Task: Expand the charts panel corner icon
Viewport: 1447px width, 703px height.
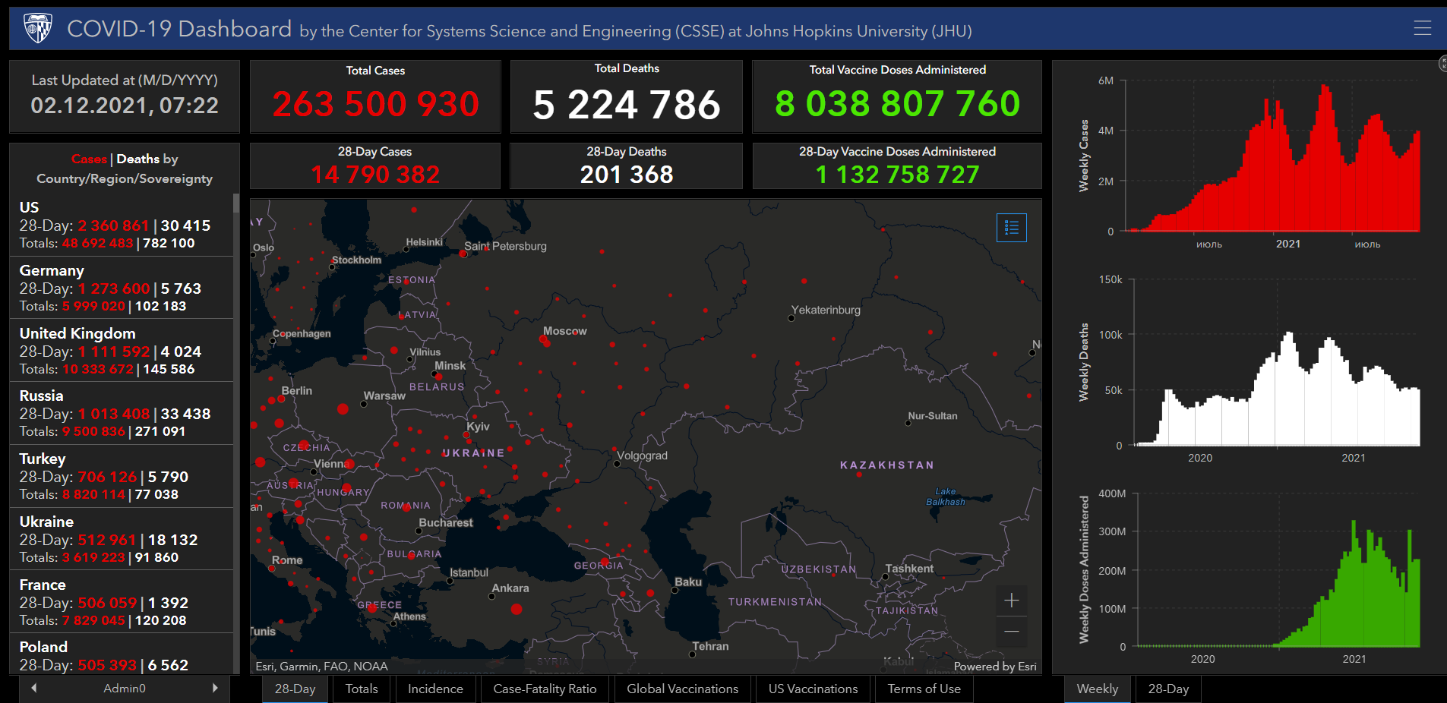Action: [x=1442, y=64]
